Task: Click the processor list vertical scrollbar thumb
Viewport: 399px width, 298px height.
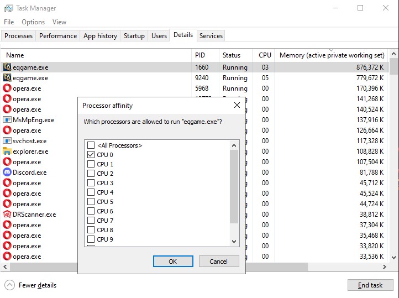Action: [x=234, y=185]
